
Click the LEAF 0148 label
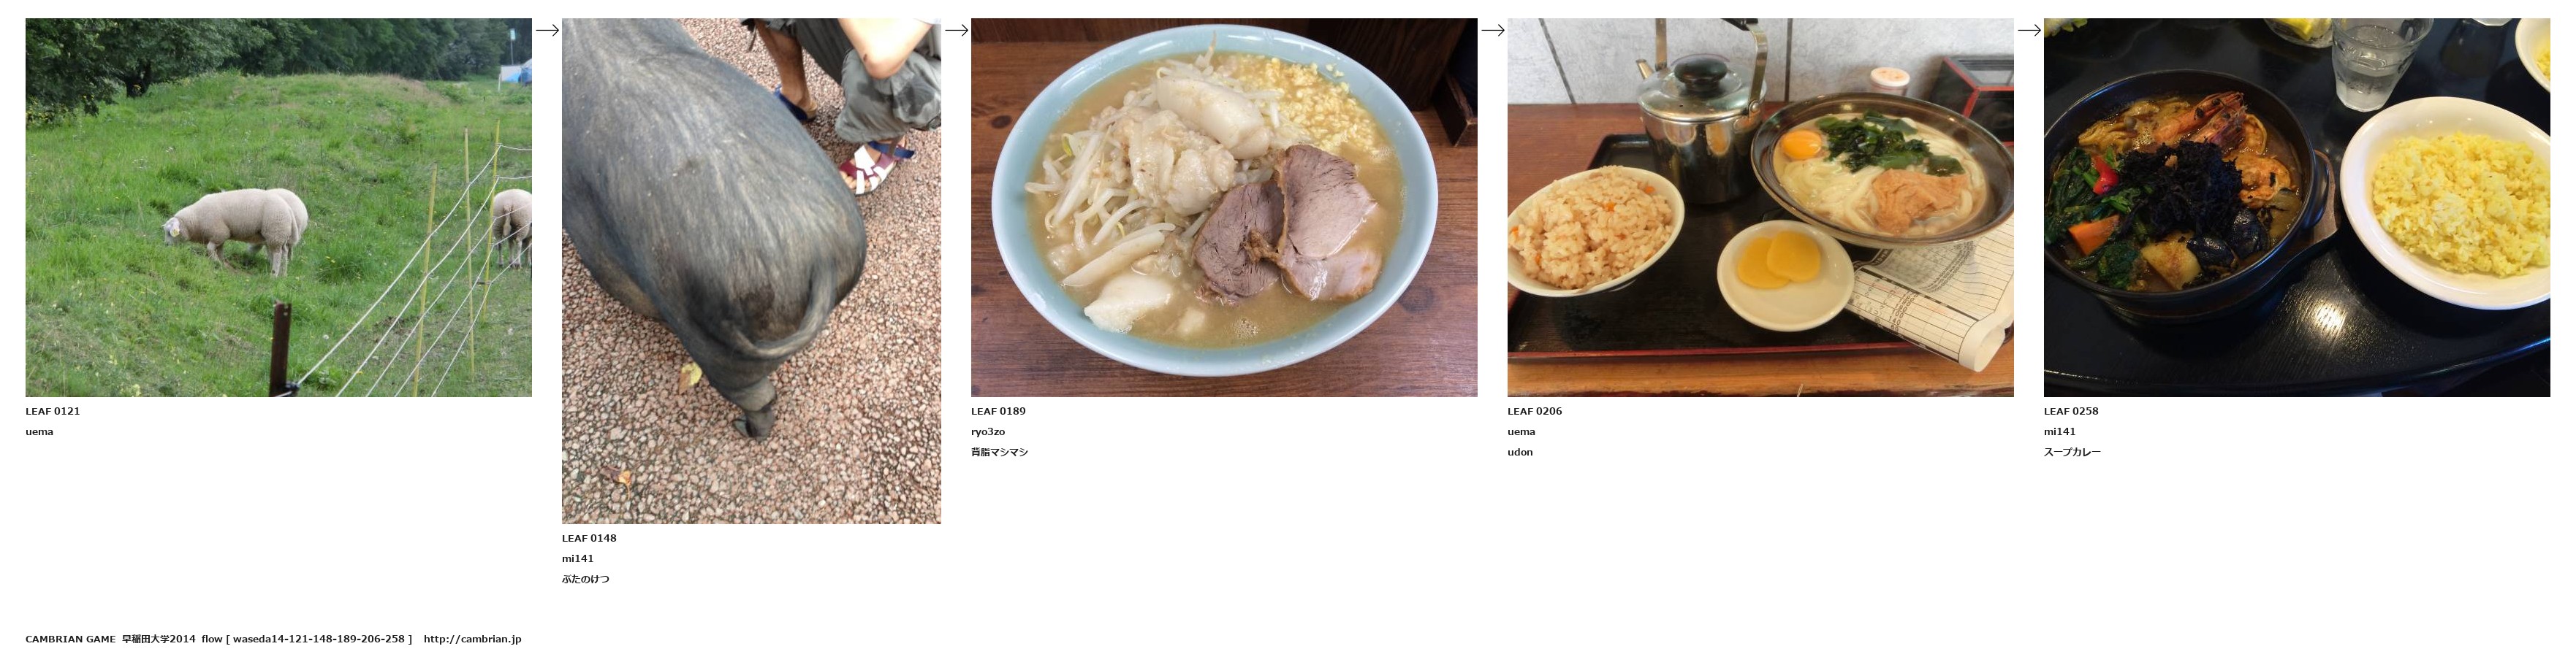(x=589, y=538)
